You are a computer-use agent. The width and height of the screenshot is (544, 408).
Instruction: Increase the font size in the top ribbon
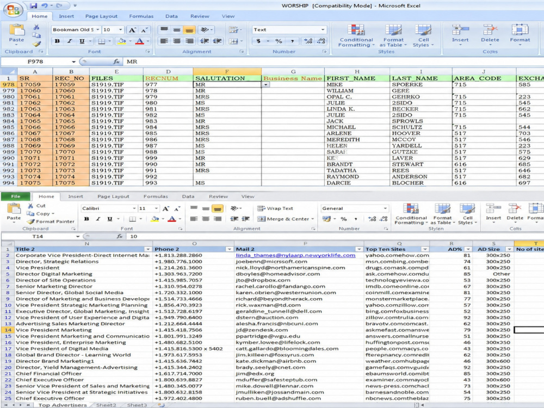point(132,30)
